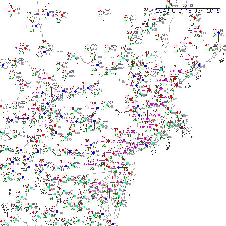This screenshot has height=226, width=226.
Task: Click the AVP station label
Action: tap(111, 143)
